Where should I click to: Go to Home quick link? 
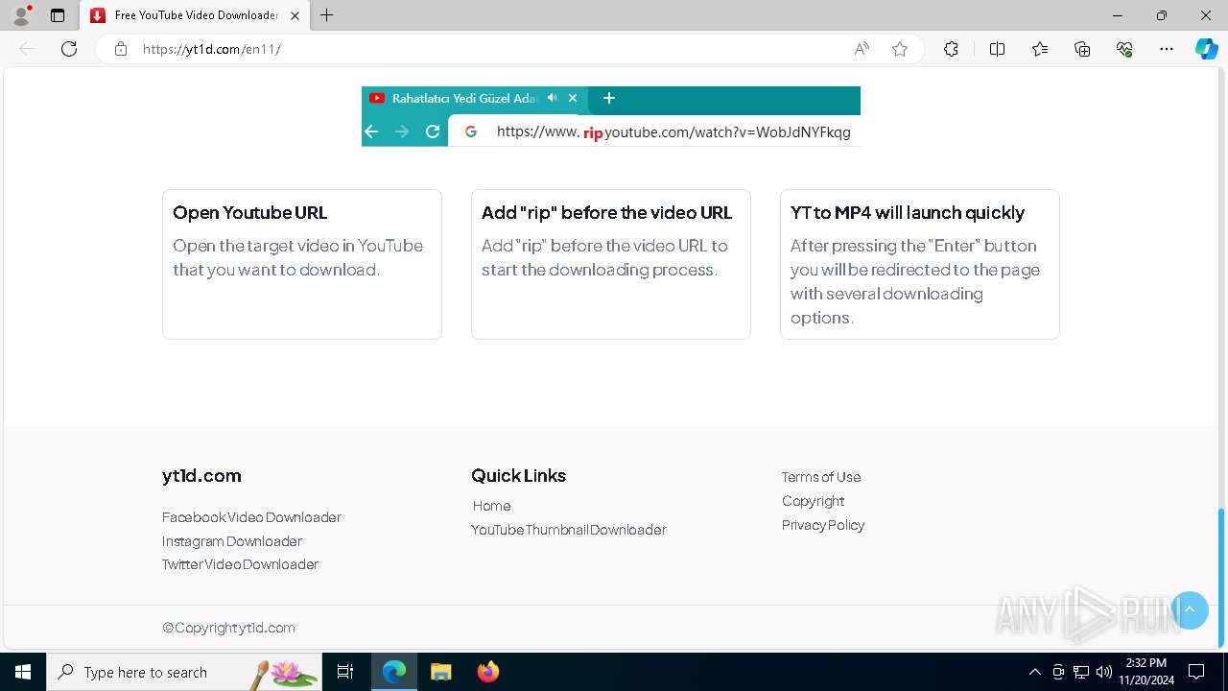coord(491,506)
